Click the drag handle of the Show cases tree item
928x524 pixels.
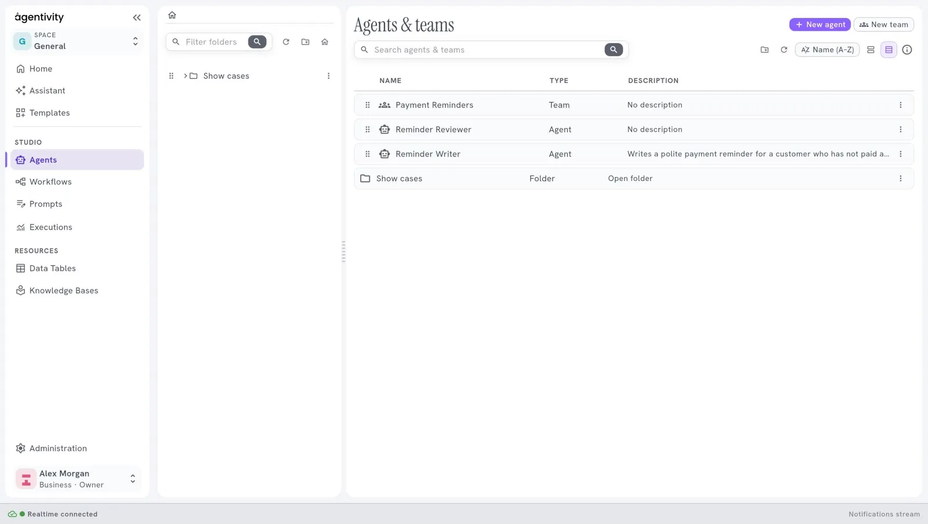(x=171, y=76)
